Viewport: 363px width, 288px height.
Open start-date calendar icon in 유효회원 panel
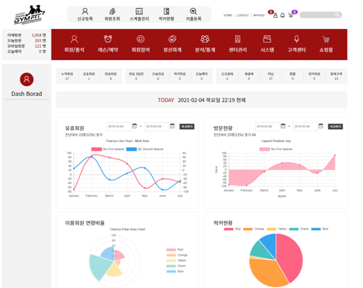(135, 126)
